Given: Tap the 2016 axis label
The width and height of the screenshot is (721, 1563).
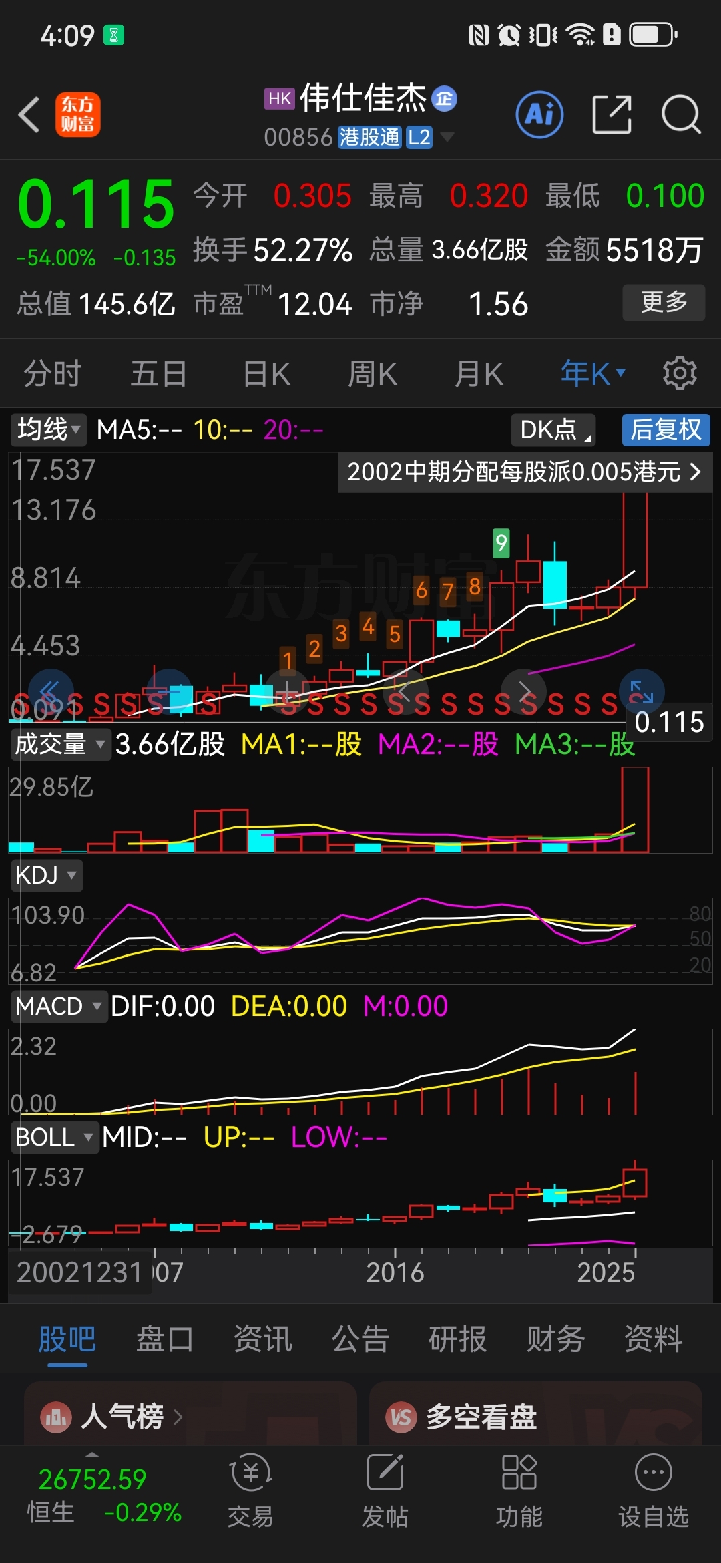Looking at the screenshot, I should click(395, 1272).
